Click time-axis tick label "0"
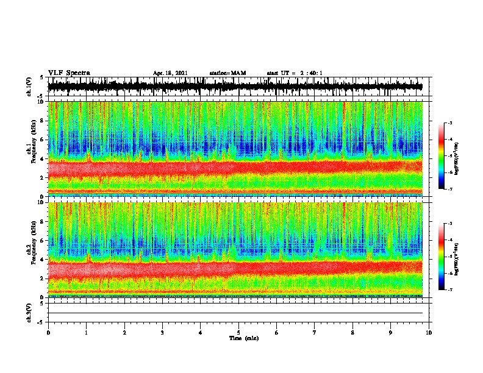This screenshot has height=373, width=483. coord(48,333)
